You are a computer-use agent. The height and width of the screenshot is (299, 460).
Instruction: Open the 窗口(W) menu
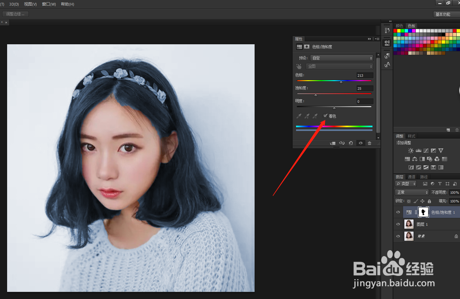[49, 4]
